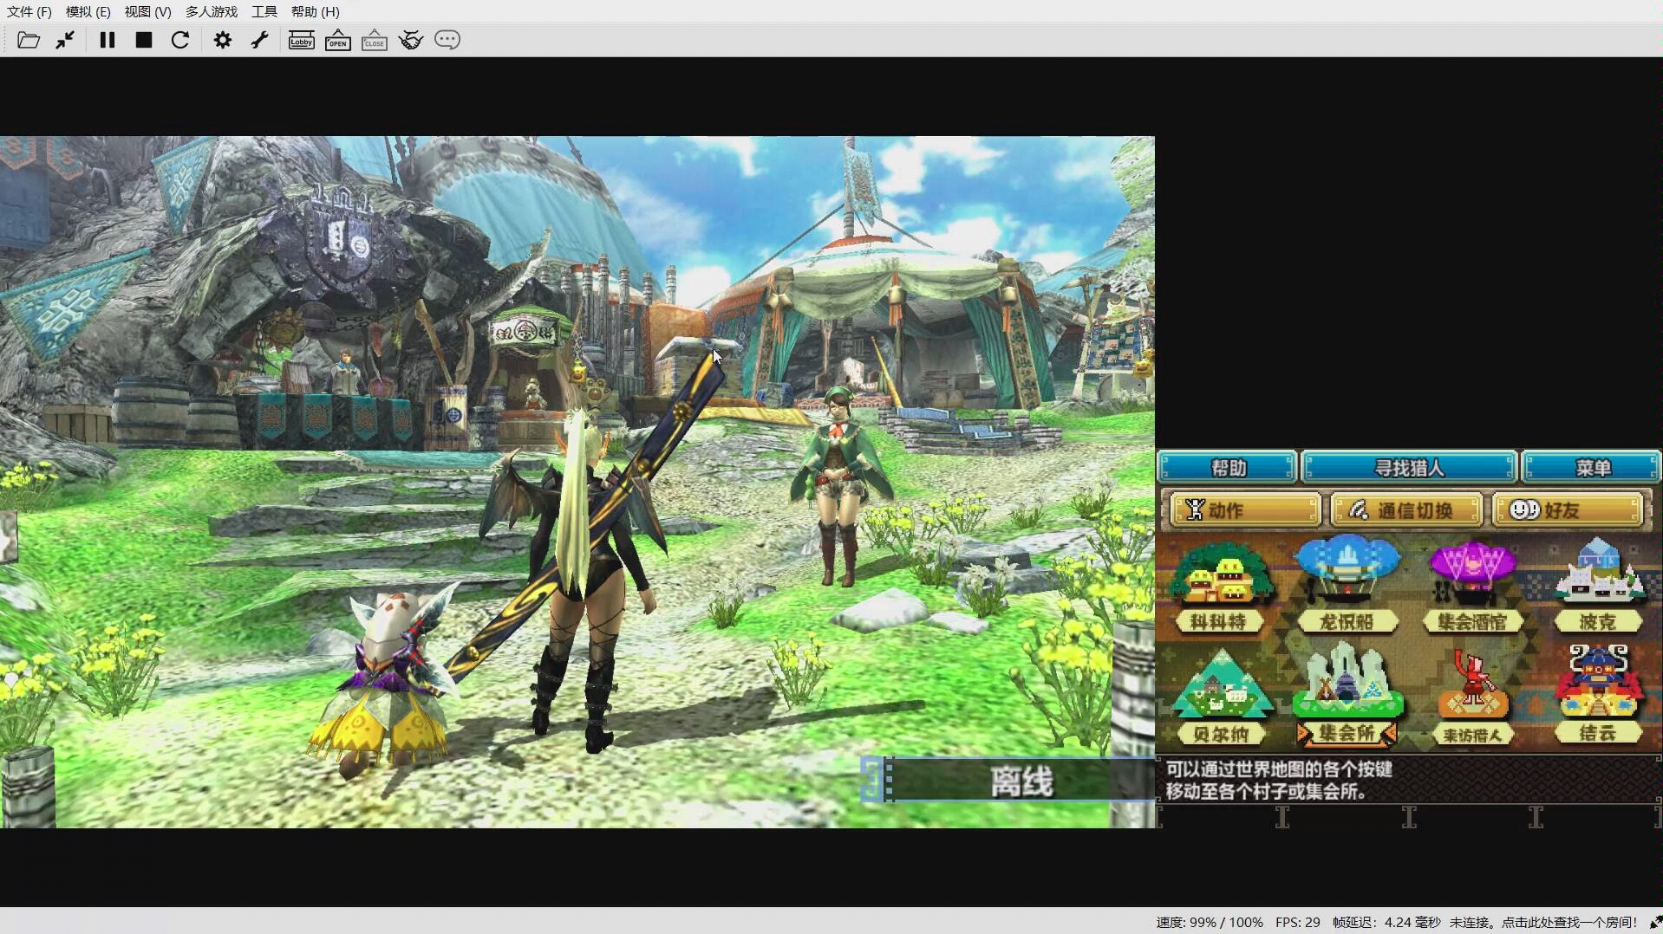Open the public Lobby room browser
The height and width of the screenshot is (934, 1663).
pos(301,40)
